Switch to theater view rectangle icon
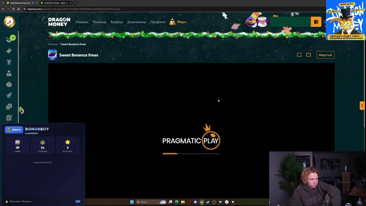The height and width of the screenshot is (206, 366). (309, 55)
